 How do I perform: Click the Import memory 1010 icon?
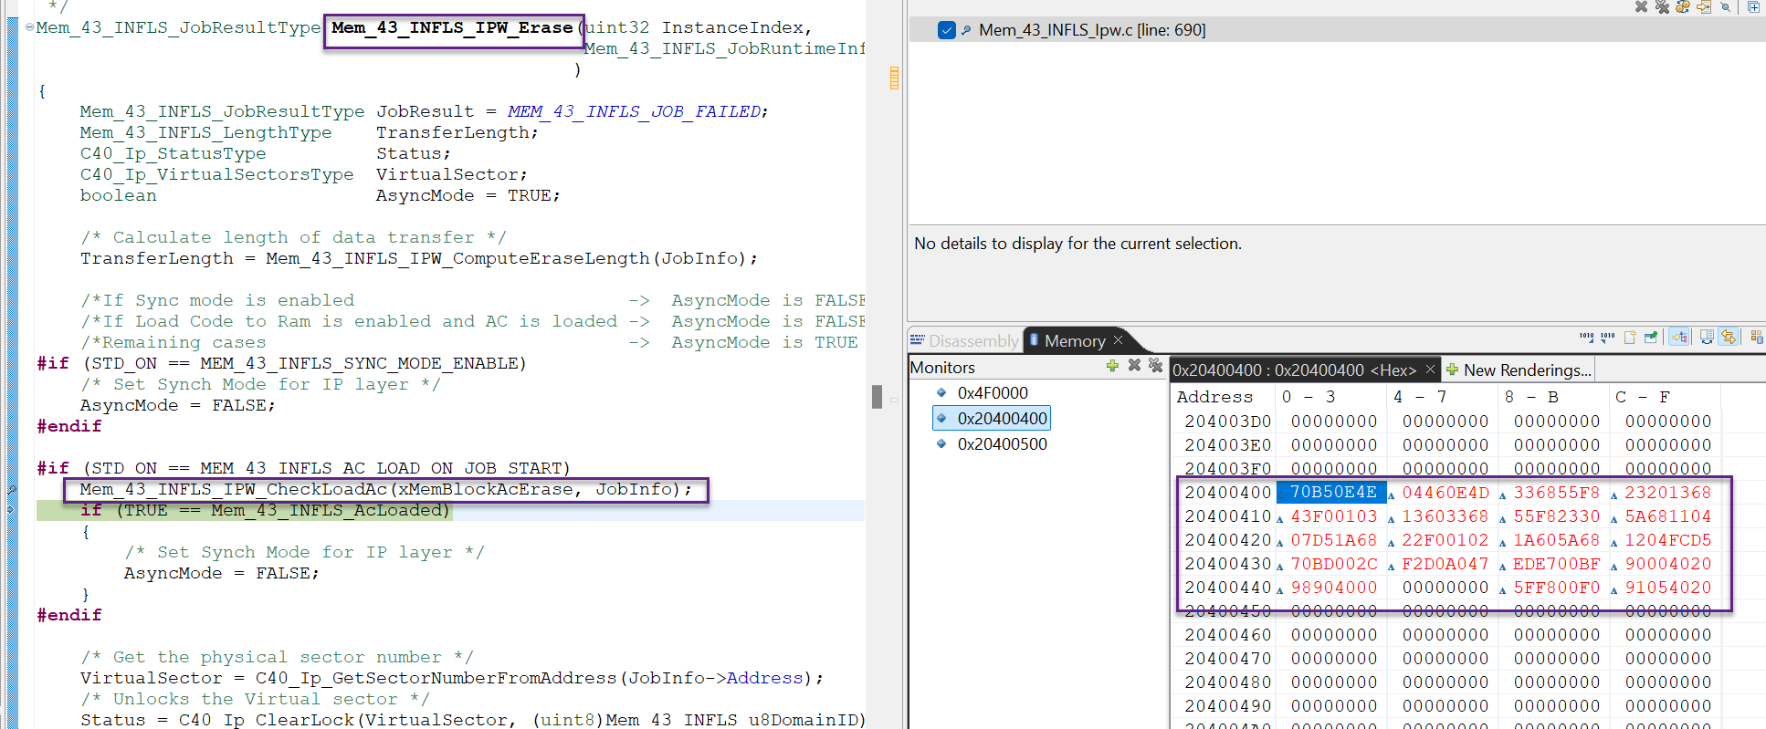pyautogui.click(x=1587, y=337)
